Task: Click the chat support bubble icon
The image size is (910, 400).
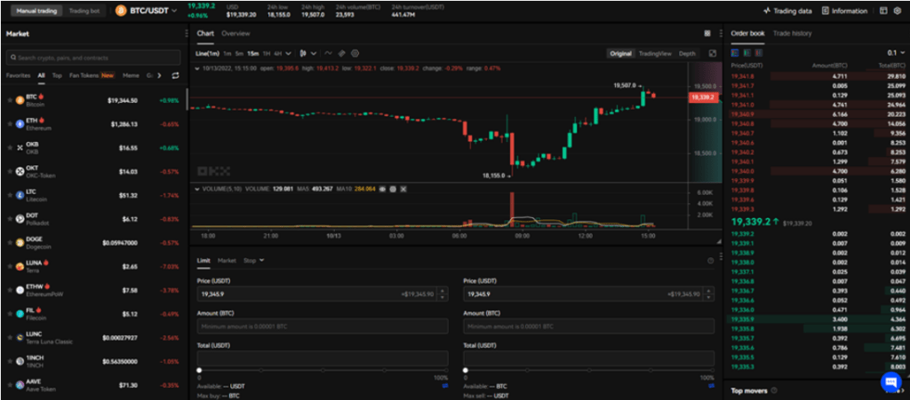Action: coord(890,381)
